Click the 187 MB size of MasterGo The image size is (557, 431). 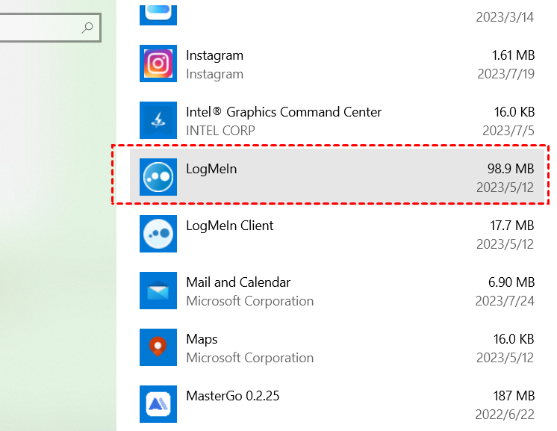pyautogui.click(x=514, y=396)
